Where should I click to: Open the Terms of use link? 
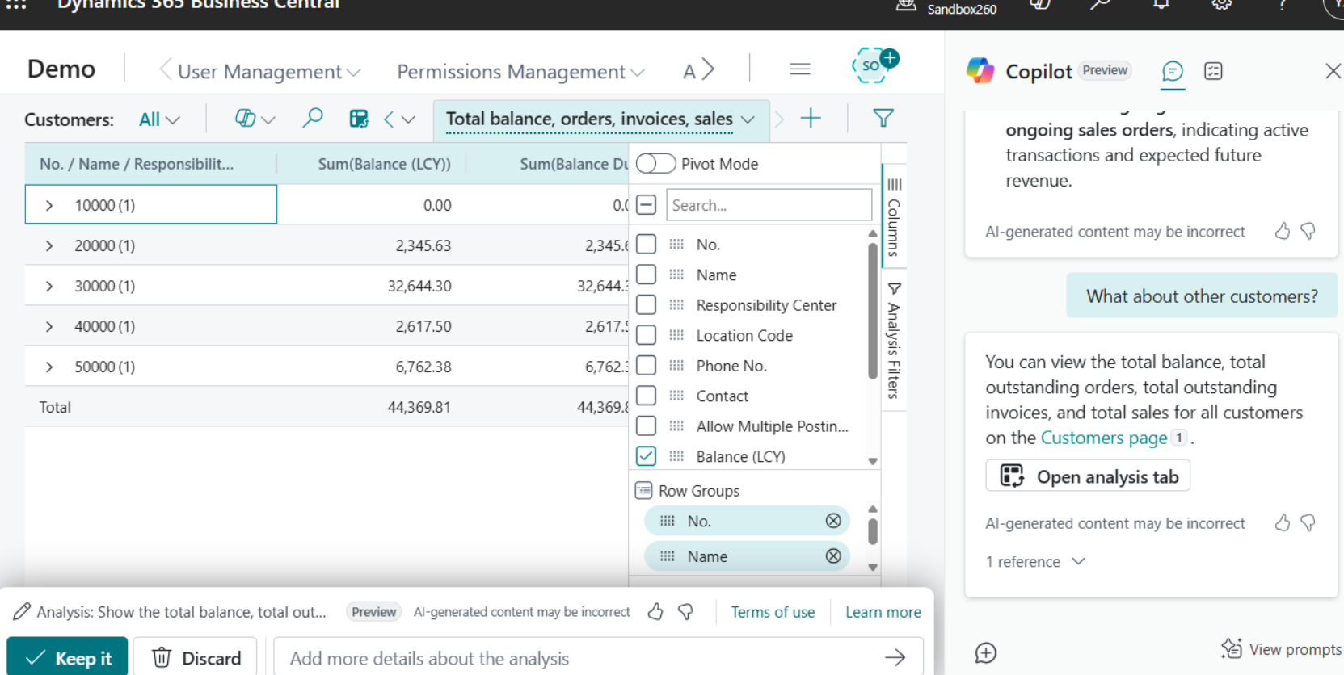click(x=773, y=612)
